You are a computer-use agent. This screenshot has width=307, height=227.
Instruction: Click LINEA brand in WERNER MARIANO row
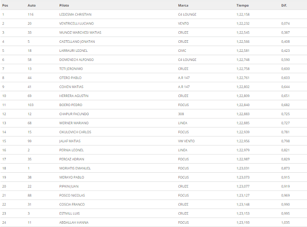point(183,123)
